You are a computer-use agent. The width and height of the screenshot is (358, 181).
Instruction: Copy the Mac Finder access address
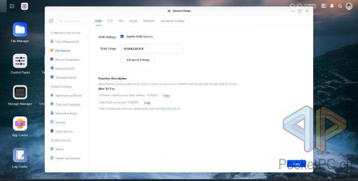pyautogui.click(x=147, y=103)
